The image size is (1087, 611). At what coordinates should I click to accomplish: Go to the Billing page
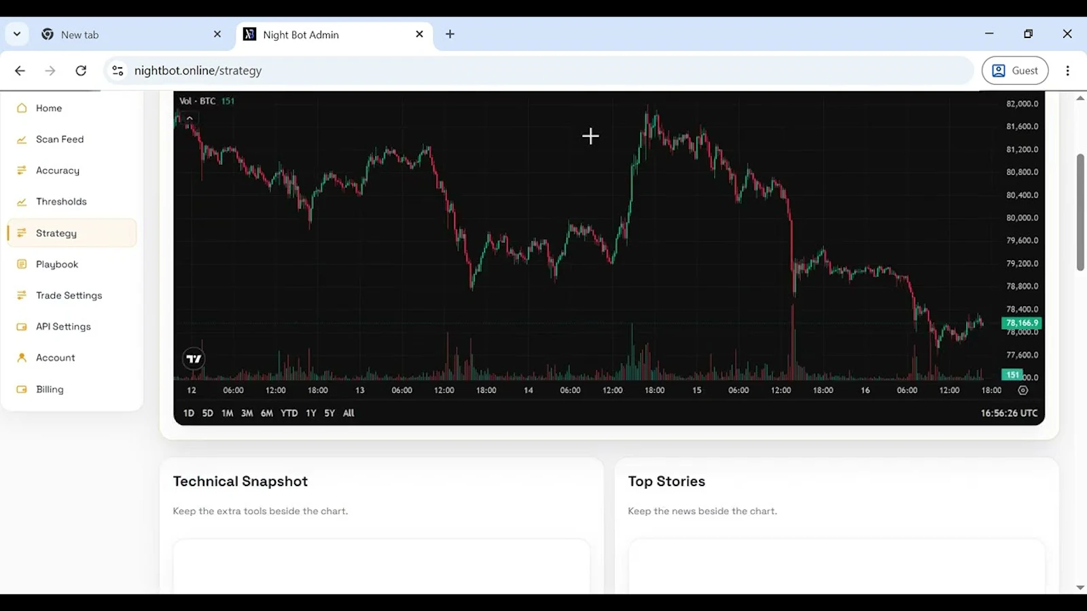(72, 389)
